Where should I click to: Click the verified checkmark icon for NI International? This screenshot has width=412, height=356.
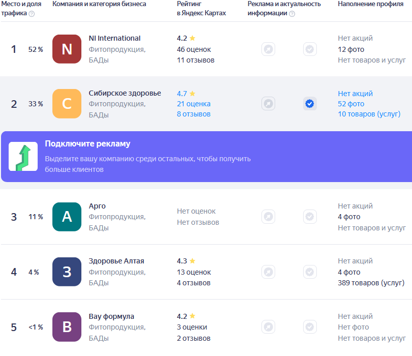point(310,49)
